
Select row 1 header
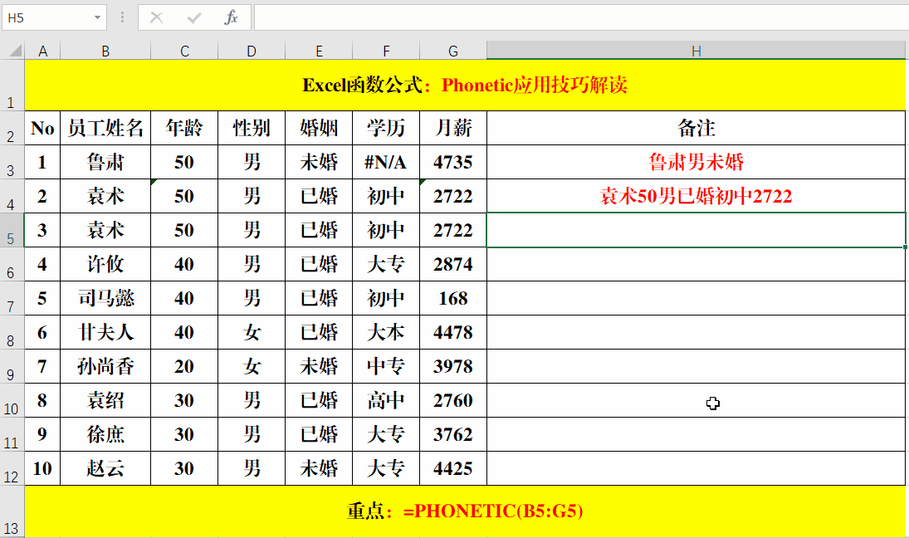[x=12, y=86]
